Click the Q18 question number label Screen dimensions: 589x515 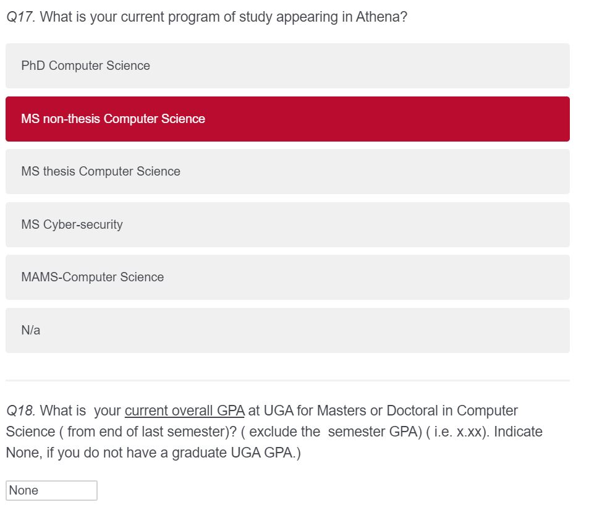point(20,411)
